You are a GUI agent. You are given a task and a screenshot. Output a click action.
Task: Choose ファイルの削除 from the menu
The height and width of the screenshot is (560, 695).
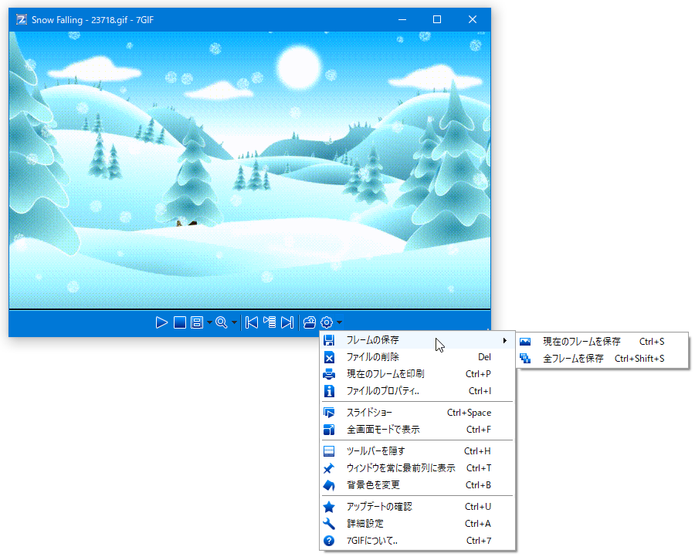[x=417, y=357]
